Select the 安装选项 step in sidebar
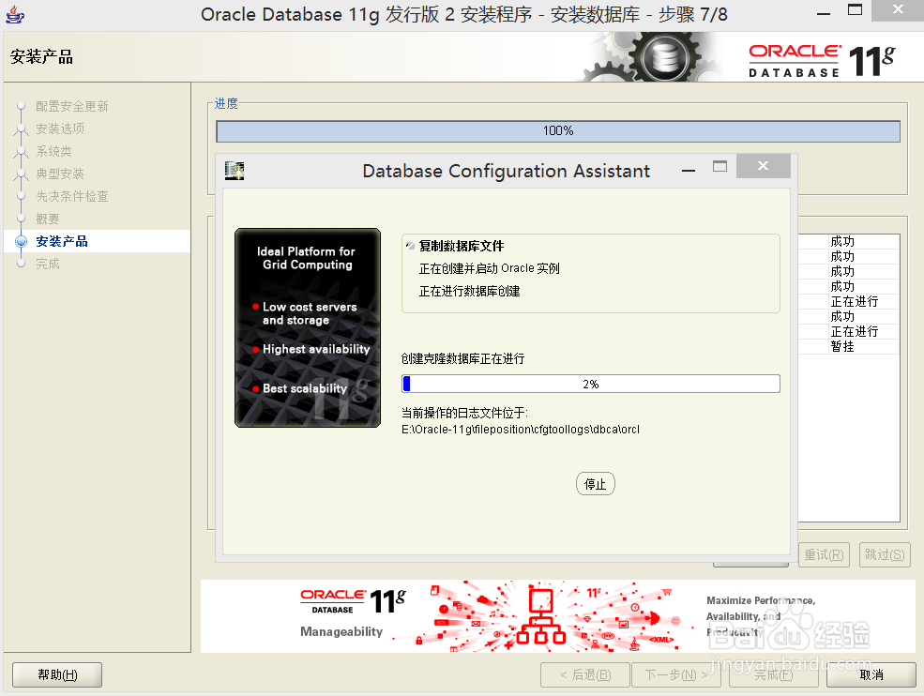 coord(60,129)
